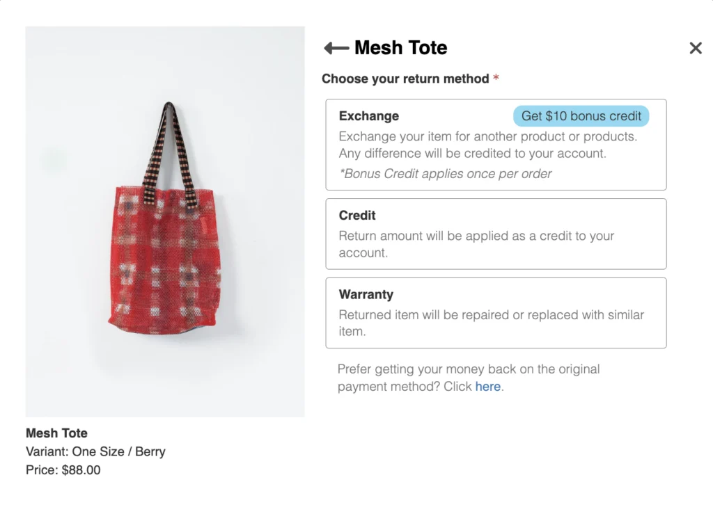The image size is (713, 523).
Task: Click '*Bonus Credit applies once per order' note
Action: (x=445, y=174)
